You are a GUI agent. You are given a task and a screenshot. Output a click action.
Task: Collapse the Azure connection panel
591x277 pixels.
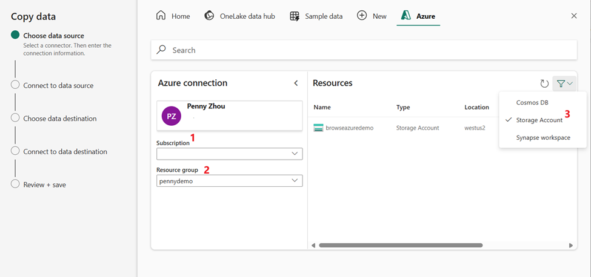pyautogui.click(x=296, y=83)
